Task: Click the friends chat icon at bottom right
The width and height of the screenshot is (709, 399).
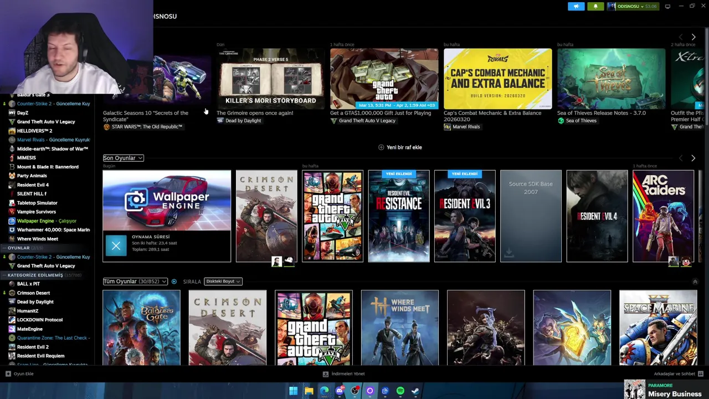Action: (701, 374)
